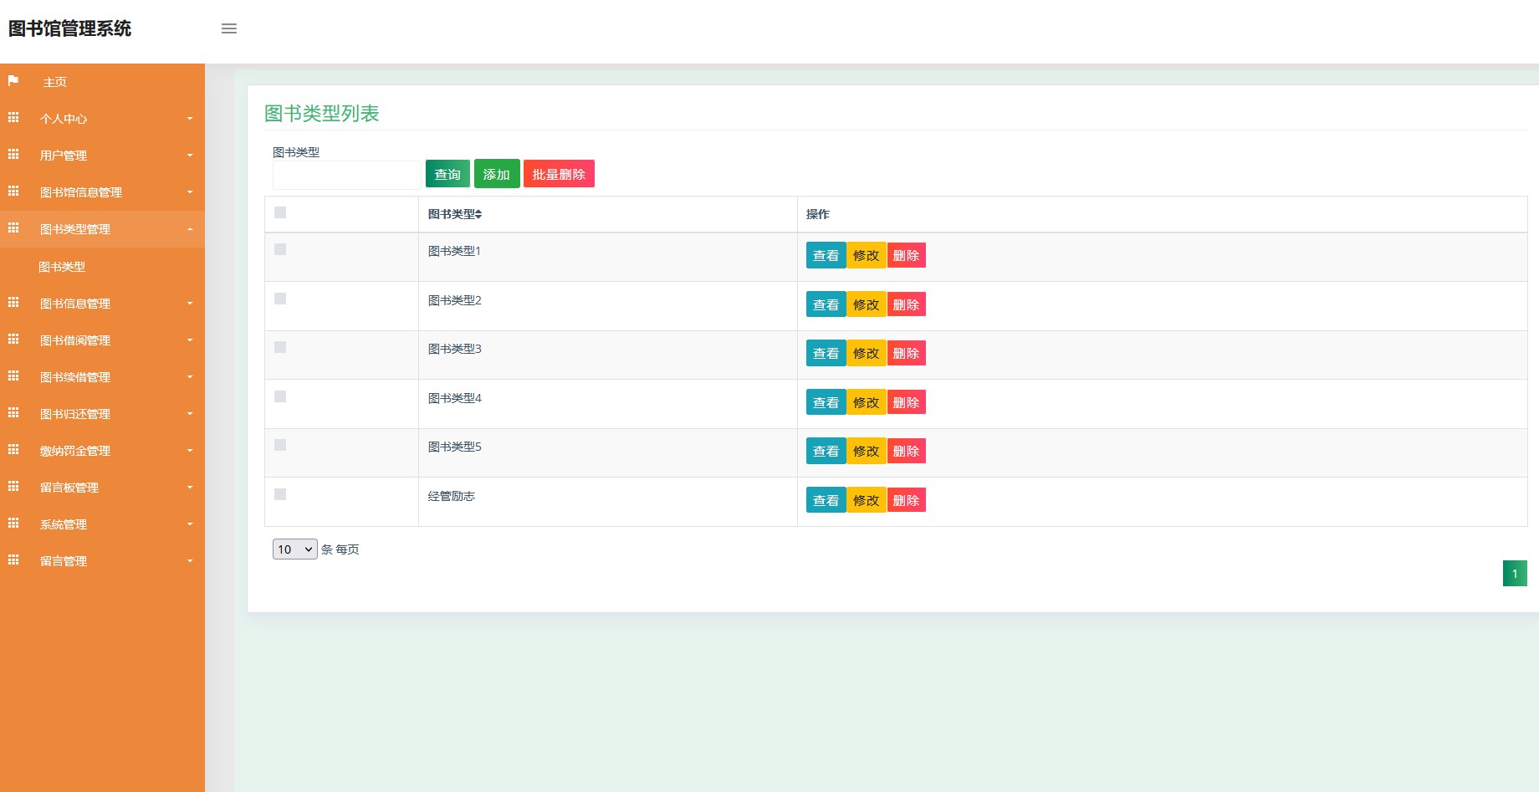
Task: Expand the 图书信息管理 menu arrow
Action: [x=190, y=304]
